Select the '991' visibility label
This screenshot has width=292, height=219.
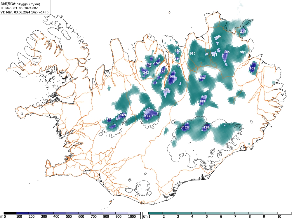pyautogui.click(x=243, y=52)
